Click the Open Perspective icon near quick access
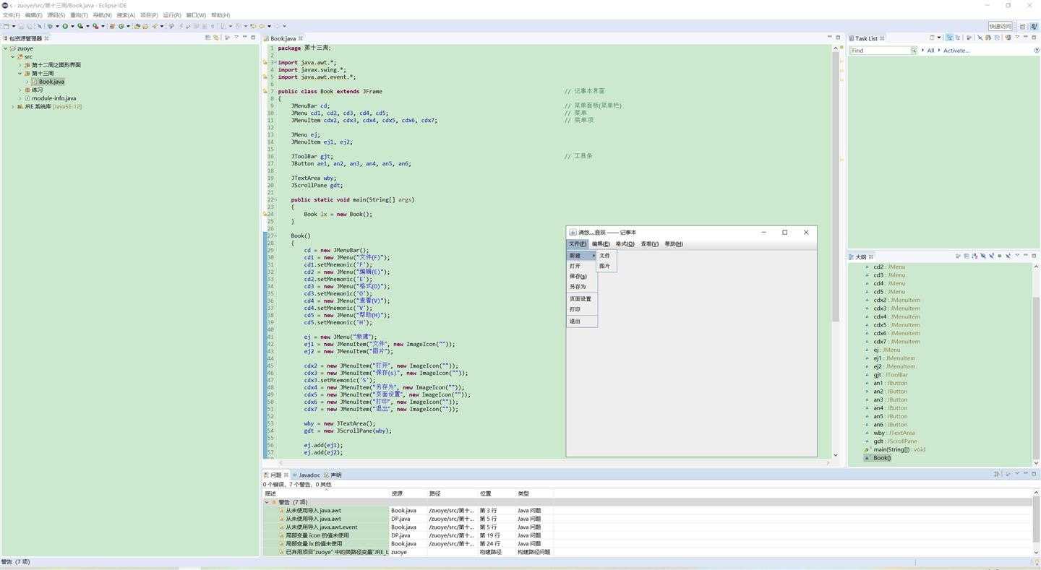The width and height of the screenshot is (1041, 570). click(x=1022, y=26)
